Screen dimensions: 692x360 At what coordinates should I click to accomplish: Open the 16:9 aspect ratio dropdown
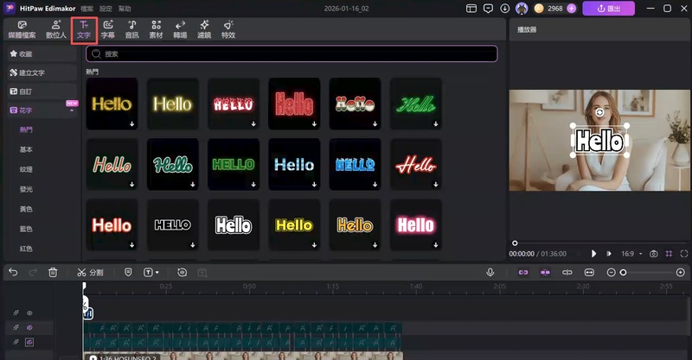click(631, 254)
